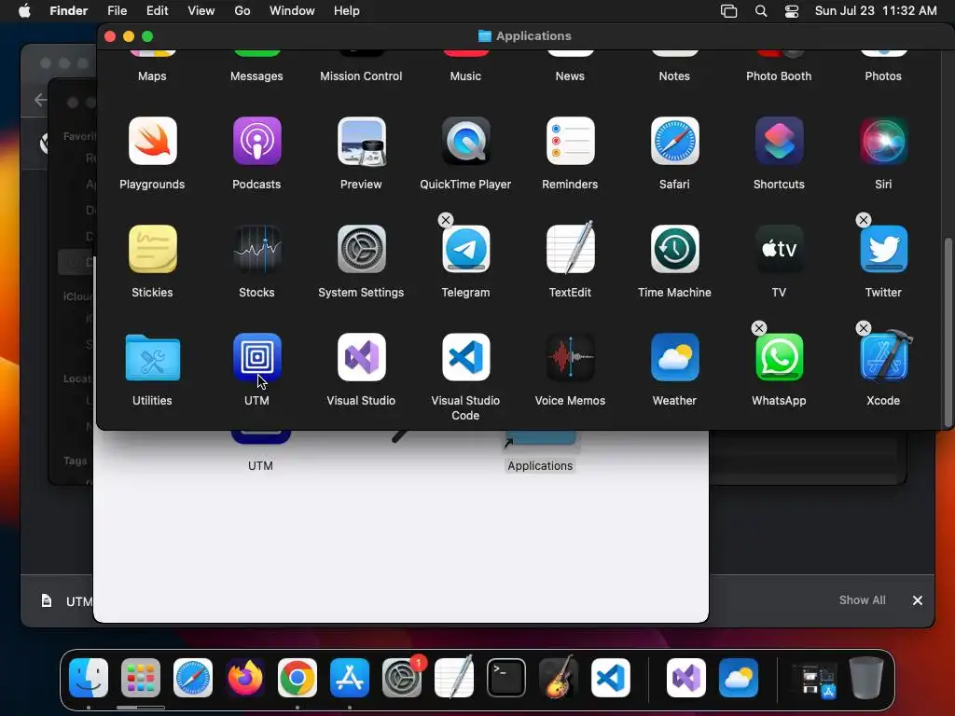955x716 pixels.
Task: Click the Applications window vertical scrollbar
Action: coord(948,332)
